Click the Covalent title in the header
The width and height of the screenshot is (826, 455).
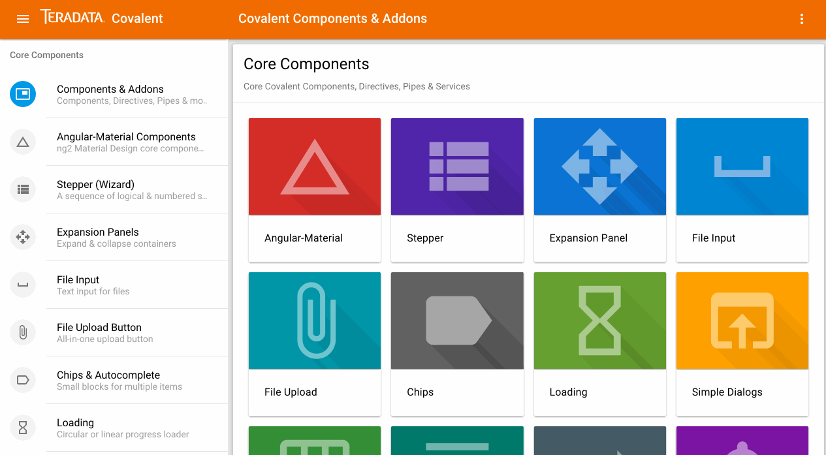137,18
